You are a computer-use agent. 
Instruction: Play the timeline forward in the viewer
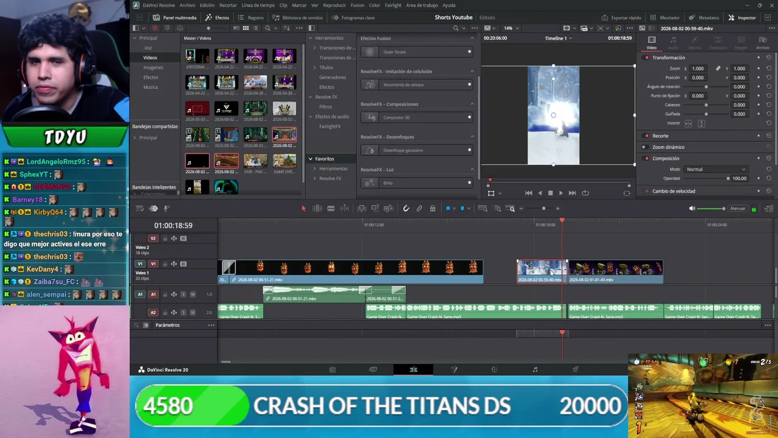click(560, 193)
